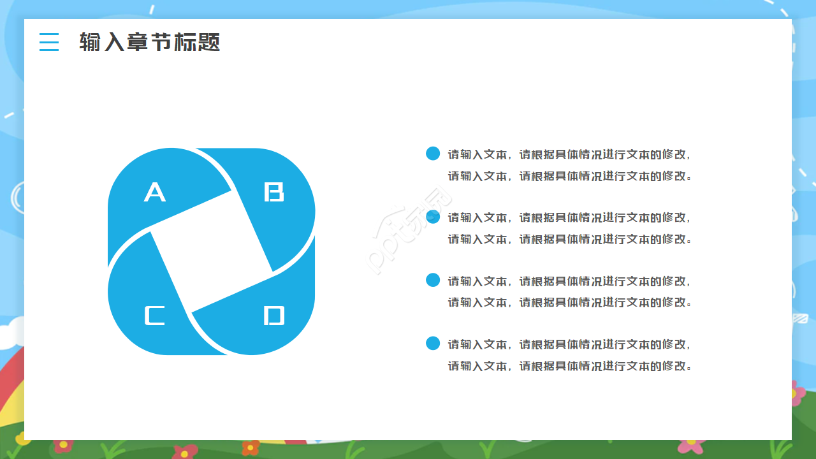Viewport: 816px width, 459px height.
Task: Select the first 请输入文本 paragraph in the list
Action: 570,165
